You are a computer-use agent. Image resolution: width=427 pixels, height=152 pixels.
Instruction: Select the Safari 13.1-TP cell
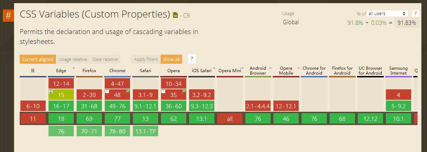point(145,131)
